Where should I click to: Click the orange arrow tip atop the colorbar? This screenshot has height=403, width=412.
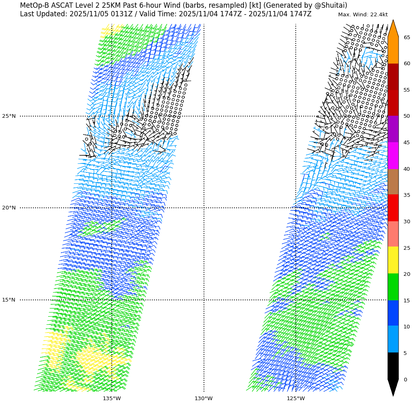(393, 28)
